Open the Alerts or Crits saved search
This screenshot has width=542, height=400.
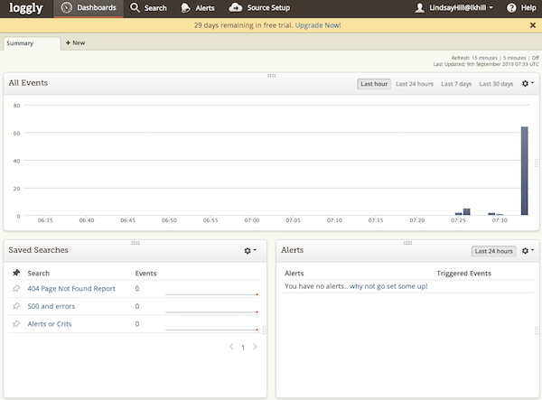[x=50, y=324]
